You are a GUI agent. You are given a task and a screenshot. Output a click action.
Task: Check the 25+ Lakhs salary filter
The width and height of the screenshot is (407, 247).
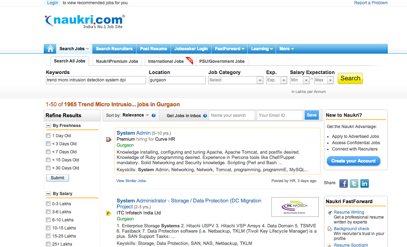[48, 244]
